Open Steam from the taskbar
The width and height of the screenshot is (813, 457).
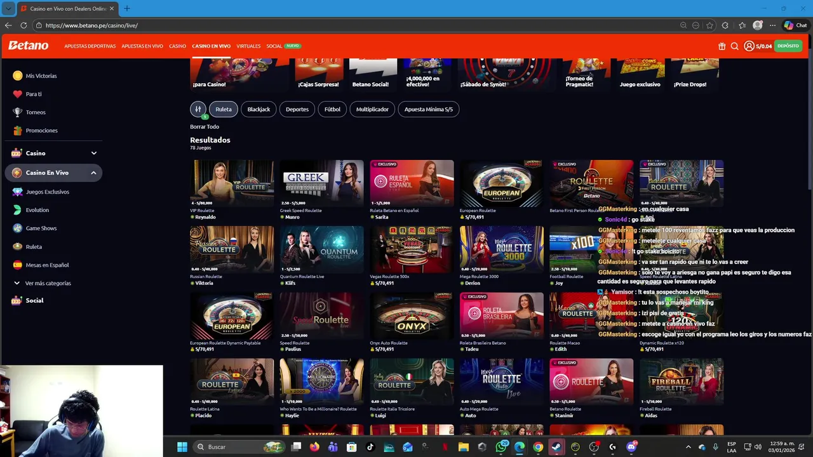556,447
